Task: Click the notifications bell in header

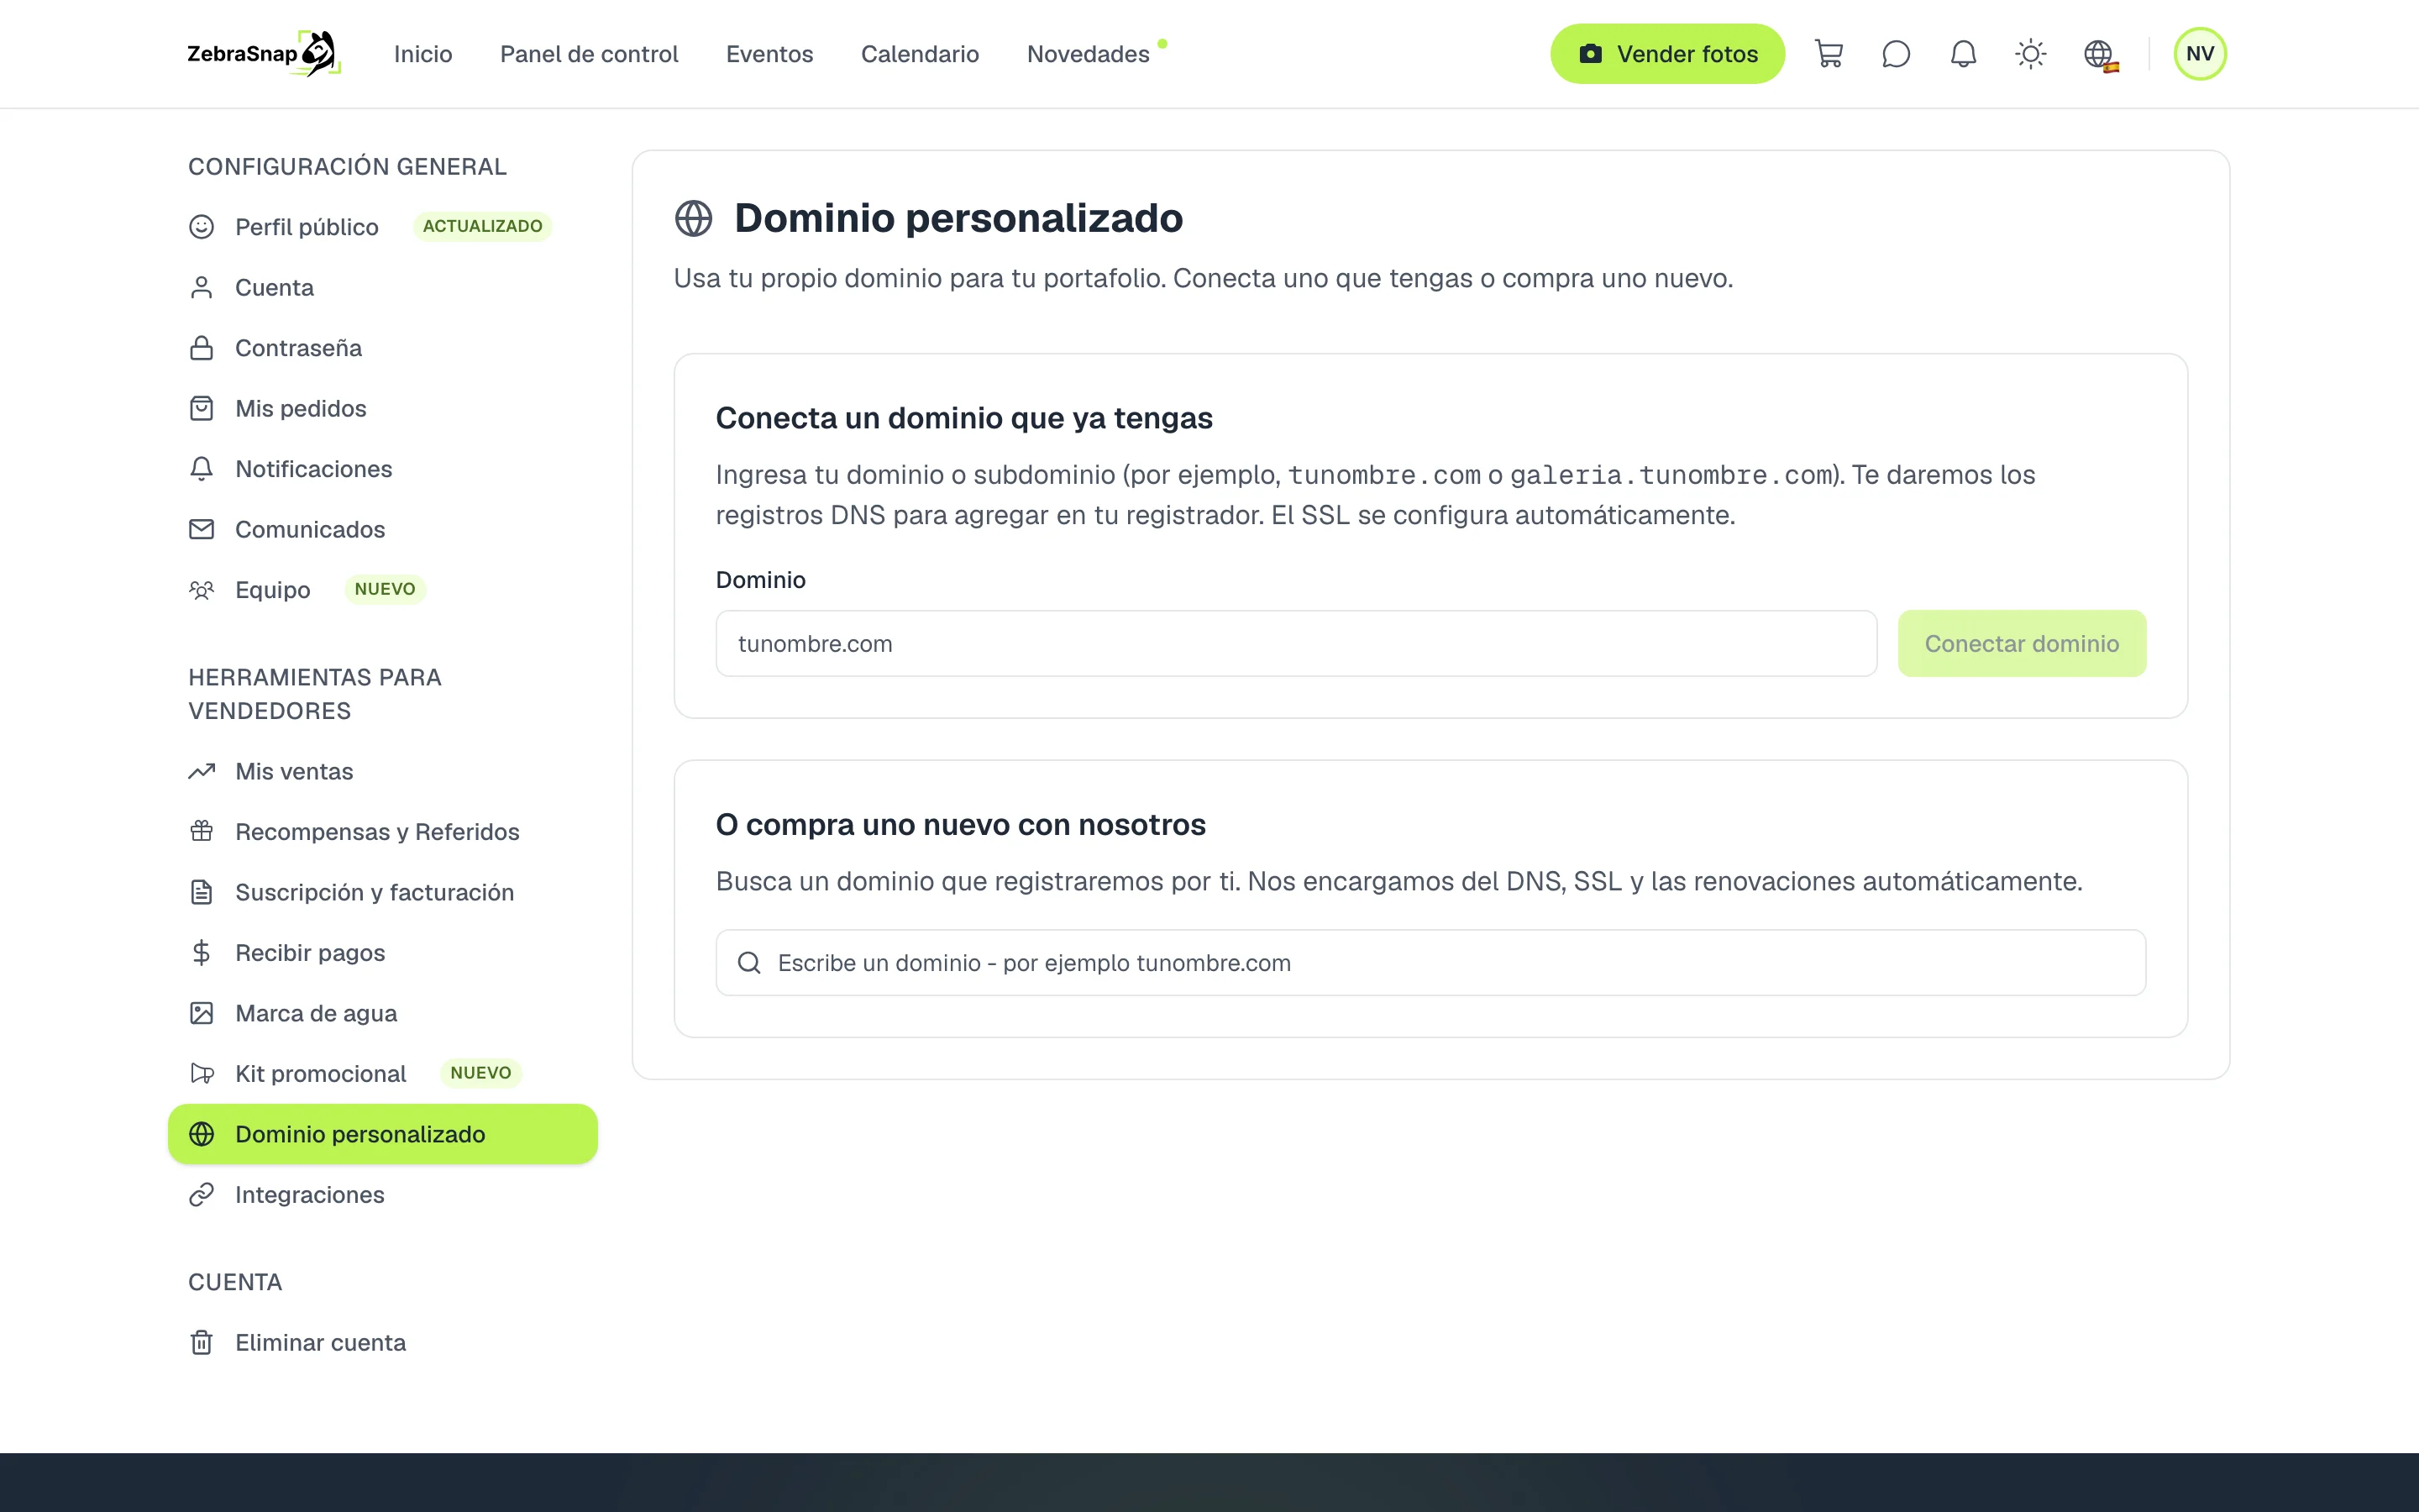Action: coord(1963,54)
